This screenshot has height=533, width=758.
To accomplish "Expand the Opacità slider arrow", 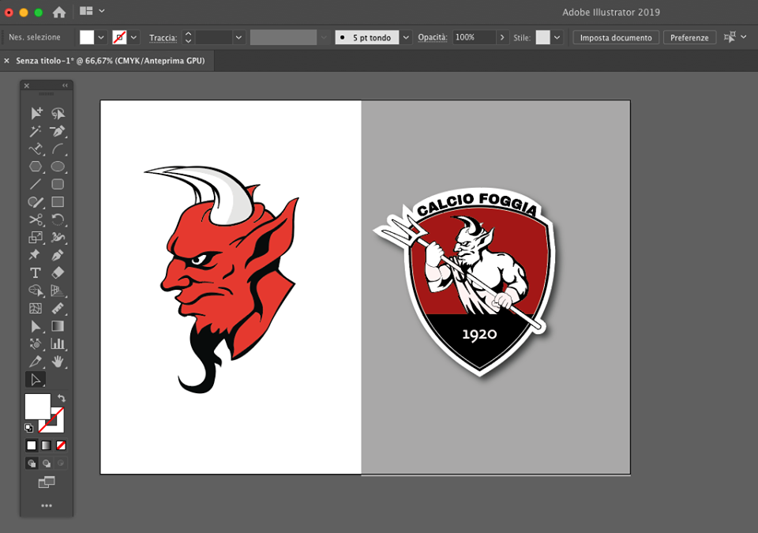I will tap(502, 37).
